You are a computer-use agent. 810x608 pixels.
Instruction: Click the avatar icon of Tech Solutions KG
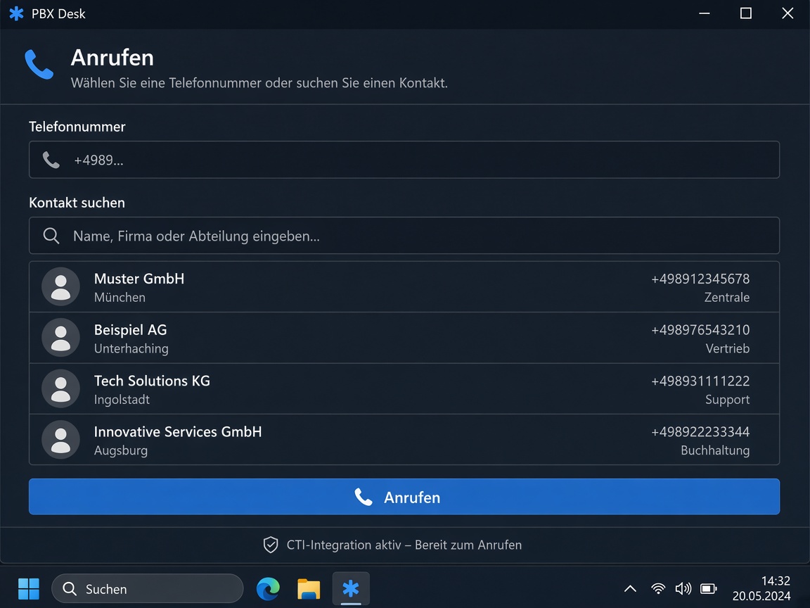(61, 388)
